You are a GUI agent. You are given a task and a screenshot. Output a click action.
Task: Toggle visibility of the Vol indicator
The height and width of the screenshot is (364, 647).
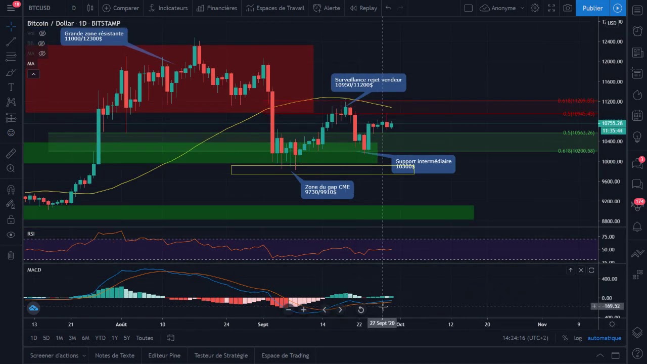pos(42,33)
